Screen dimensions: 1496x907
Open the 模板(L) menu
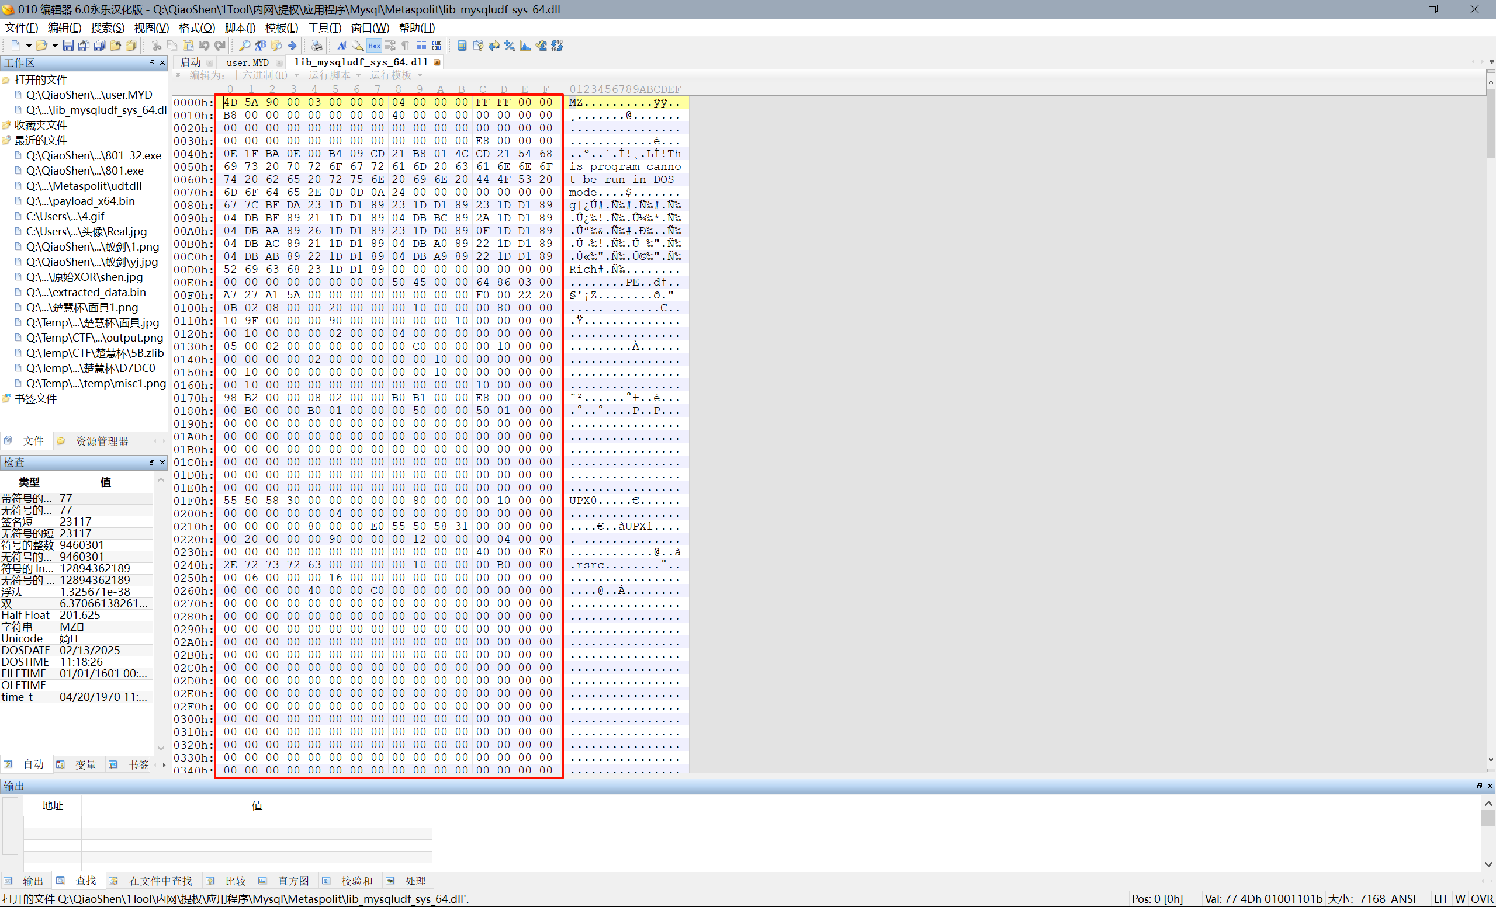tap(281, 28)
